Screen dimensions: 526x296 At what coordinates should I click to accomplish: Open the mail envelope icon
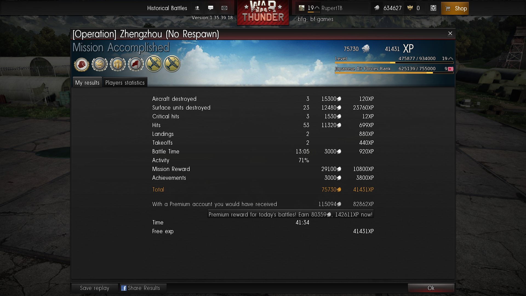click(224, 8)
